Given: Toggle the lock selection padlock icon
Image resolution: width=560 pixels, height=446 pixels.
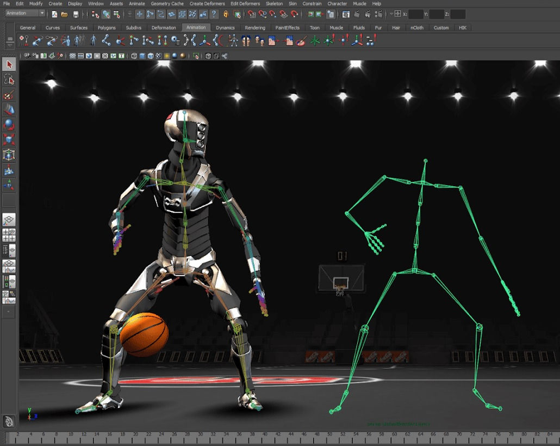Looking at the screenshot, I should point(225,14).
